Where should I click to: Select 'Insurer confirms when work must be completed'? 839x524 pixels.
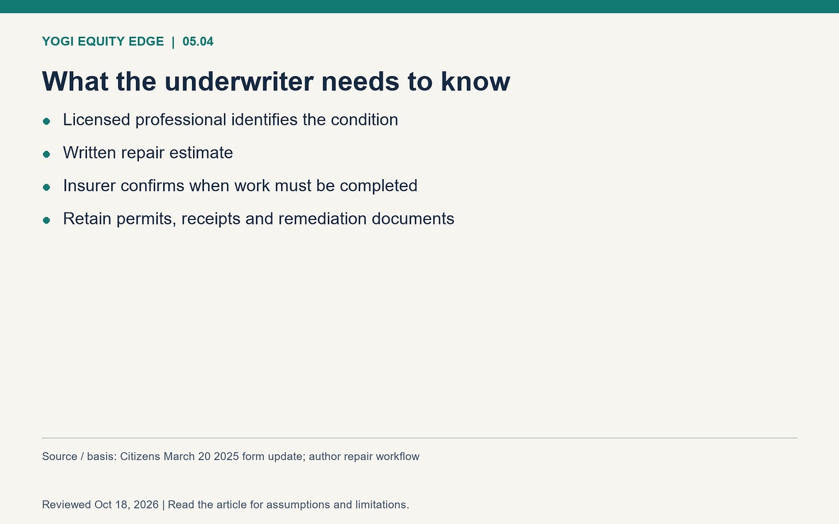[x=240, y=186]
